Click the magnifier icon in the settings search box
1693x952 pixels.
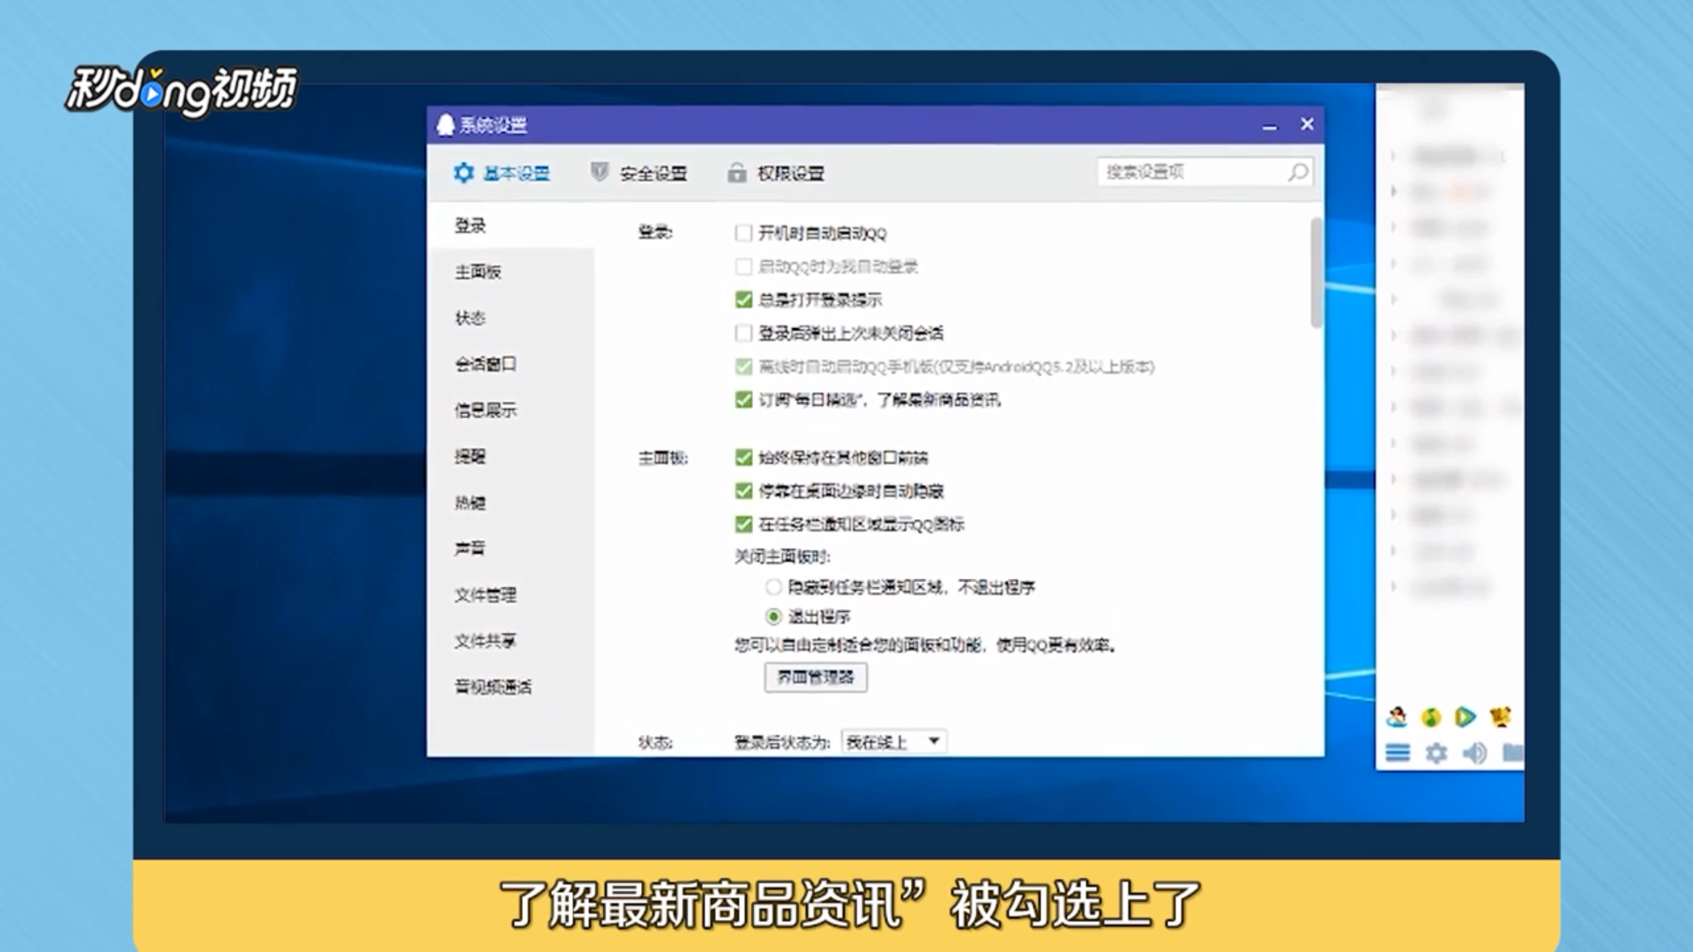[x=1296, y=173]
